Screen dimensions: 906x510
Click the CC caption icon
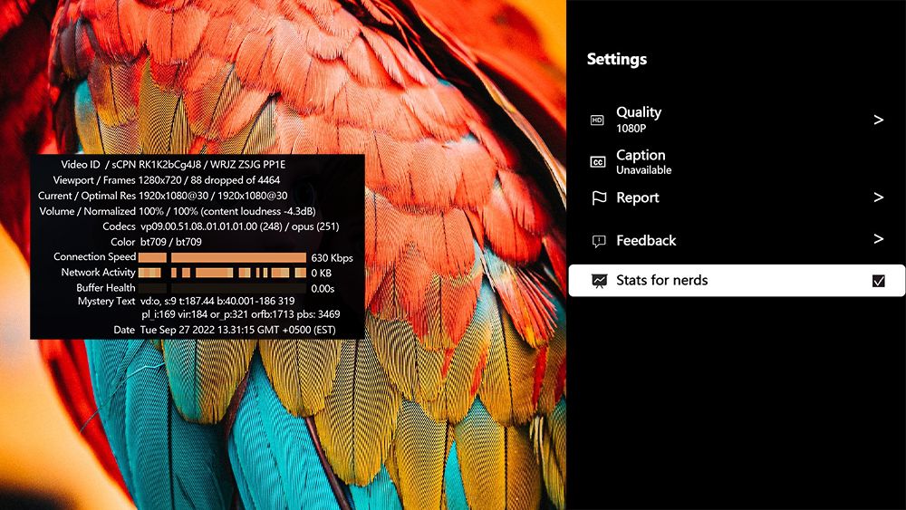point(597,162)
